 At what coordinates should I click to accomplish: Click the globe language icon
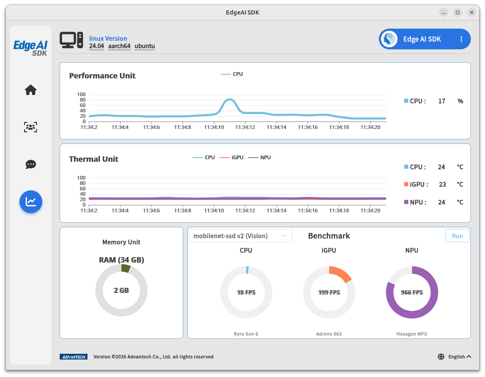pos(441,357)
